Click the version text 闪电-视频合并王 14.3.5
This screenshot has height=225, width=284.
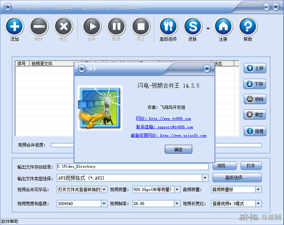[x=169, y=85]
